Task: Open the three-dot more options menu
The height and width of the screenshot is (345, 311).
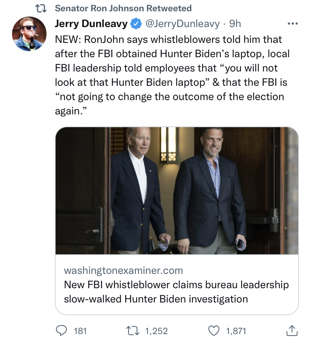Action: pos(293,24)
